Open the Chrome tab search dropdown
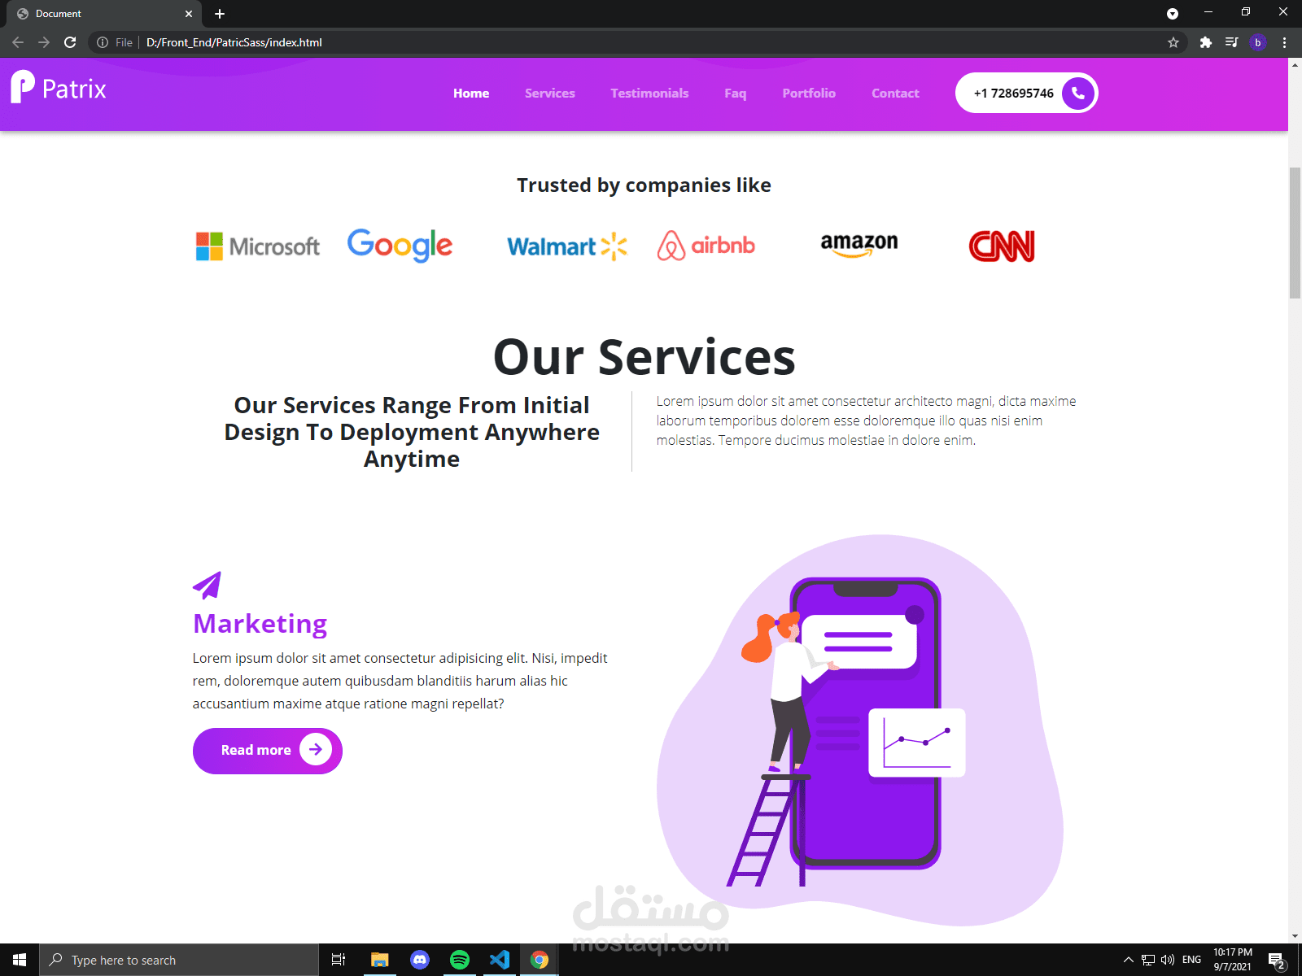 coord(1173,13)
